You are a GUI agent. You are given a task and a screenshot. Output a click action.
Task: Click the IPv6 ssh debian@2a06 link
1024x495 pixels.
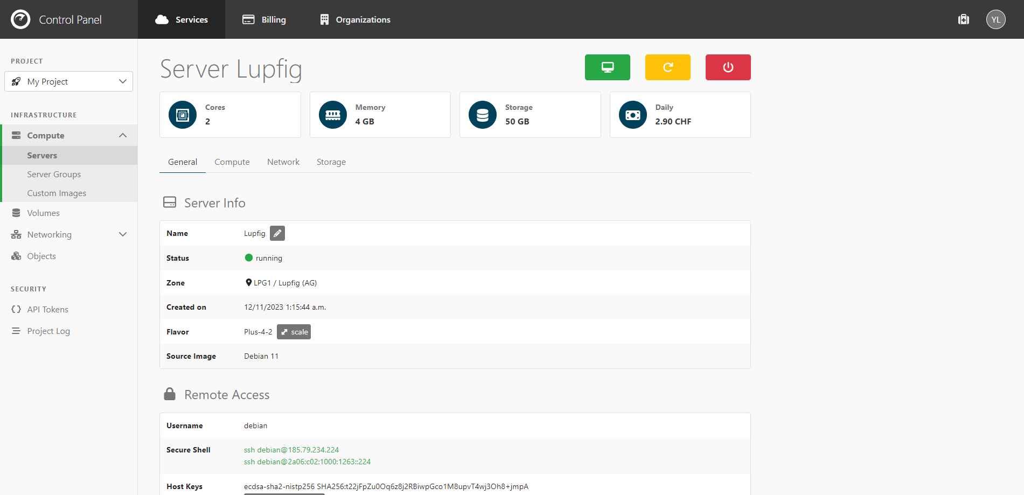pyautogui.click(x=307, y=462)
